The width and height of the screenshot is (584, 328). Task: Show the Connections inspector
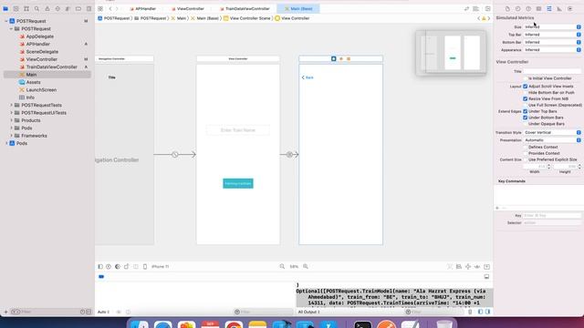click(570, 8)
